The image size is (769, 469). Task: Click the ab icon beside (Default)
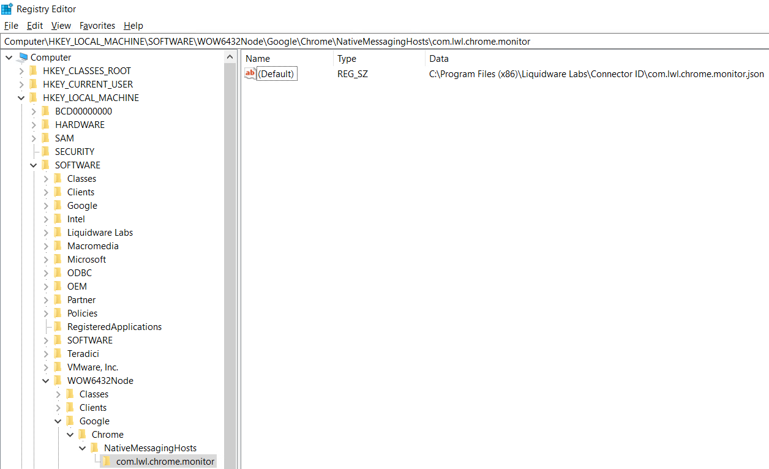[250, 73]
